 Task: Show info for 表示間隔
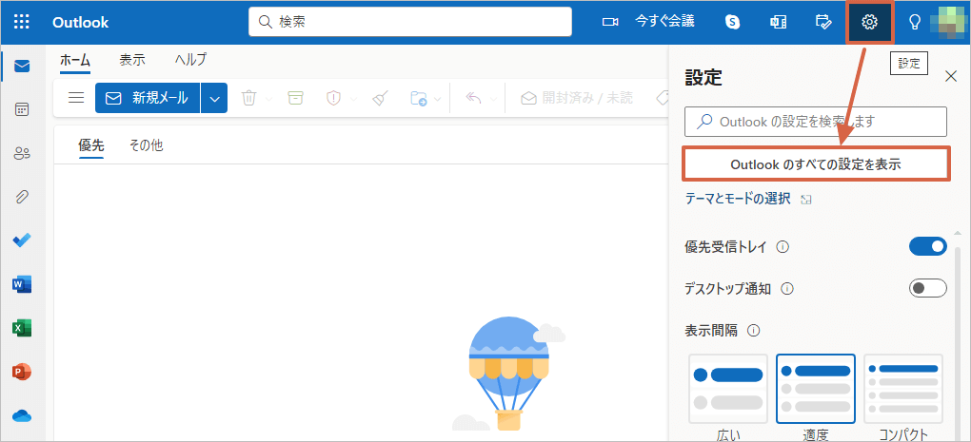754,331
